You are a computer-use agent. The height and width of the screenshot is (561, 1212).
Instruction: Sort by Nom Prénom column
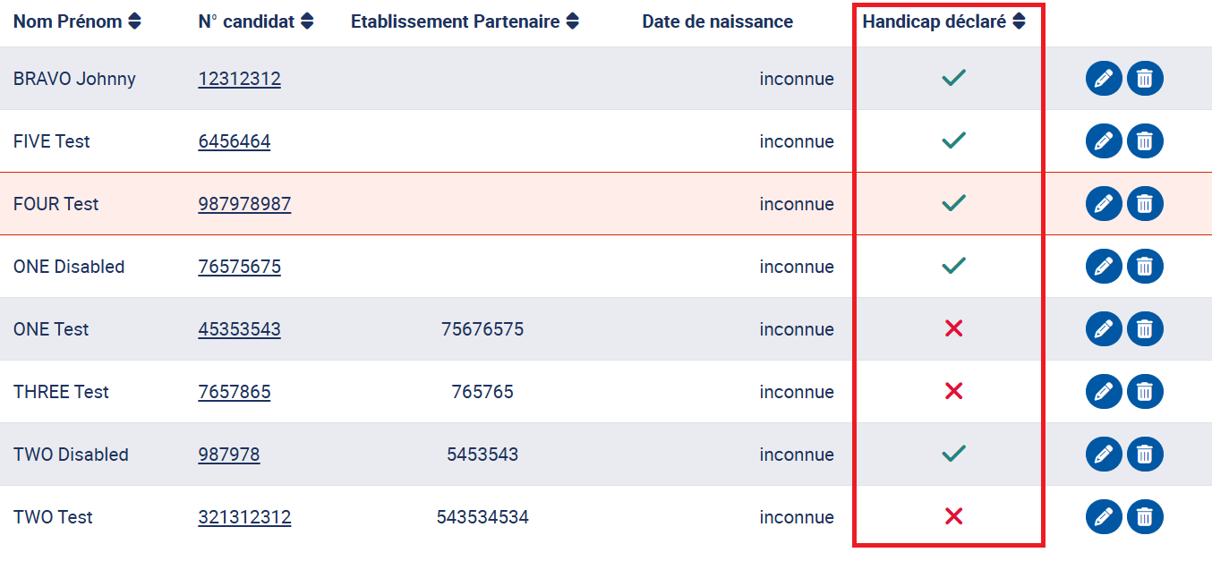[134, 21]
